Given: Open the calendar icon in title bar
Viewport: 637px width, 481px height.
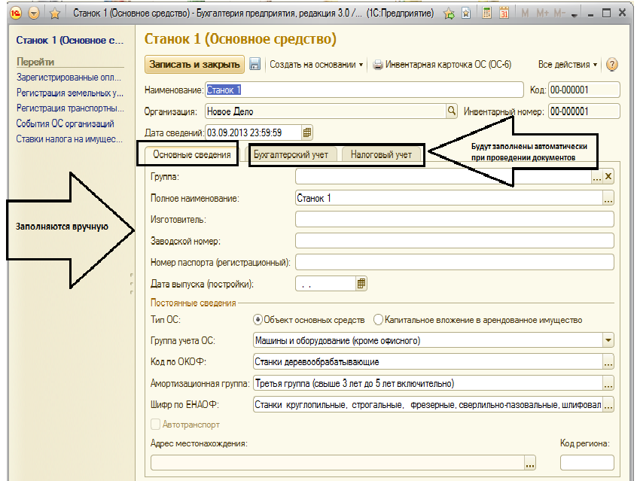Looking at the screenshot, I should [504, 14].
